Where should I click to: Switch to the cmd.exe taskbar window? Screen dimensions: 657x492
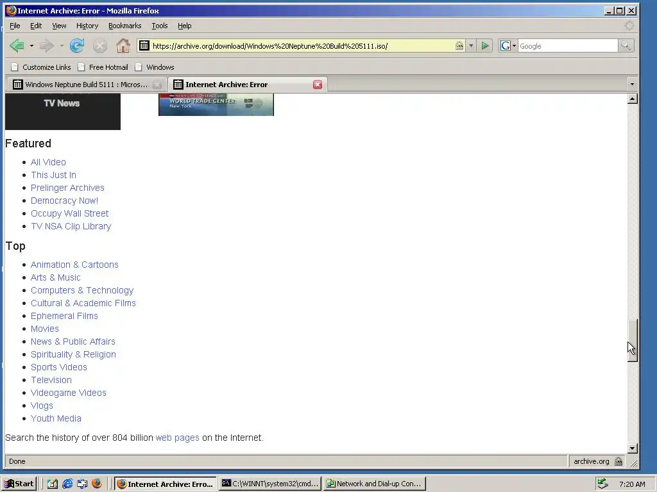pos(270,484)
